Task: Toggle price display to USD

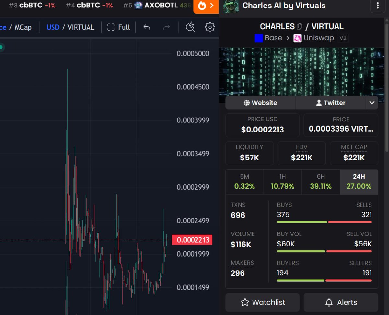Action: [x=53, y=27]
